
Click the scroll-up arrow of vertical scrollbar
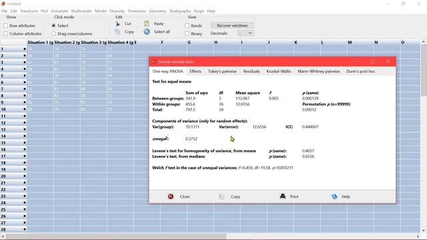point(424,42)
